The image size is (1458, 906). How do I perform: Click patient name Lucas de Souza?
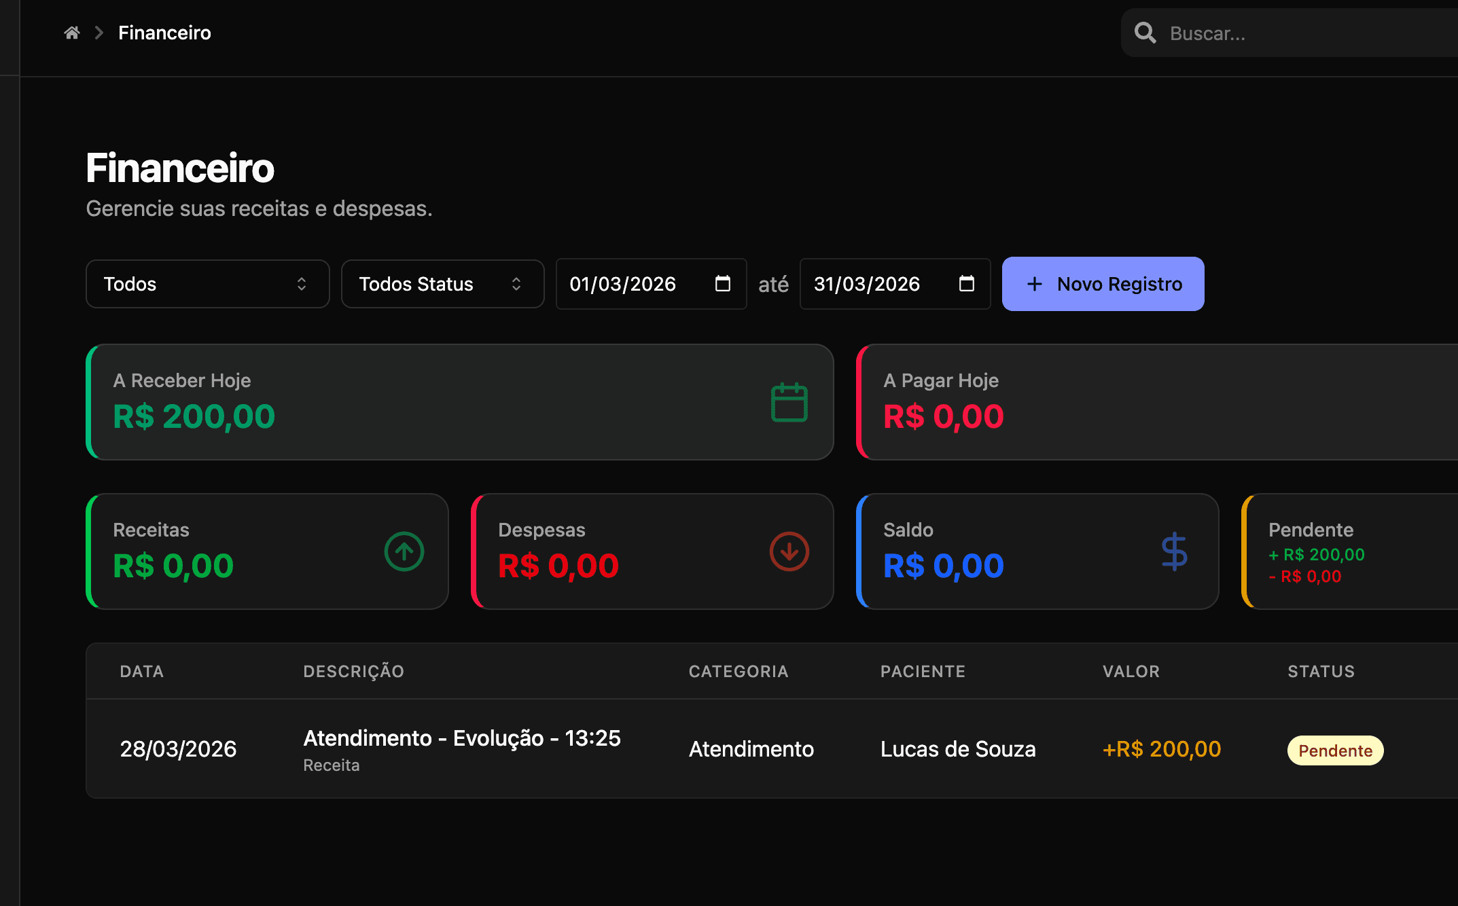pos(958,748)
